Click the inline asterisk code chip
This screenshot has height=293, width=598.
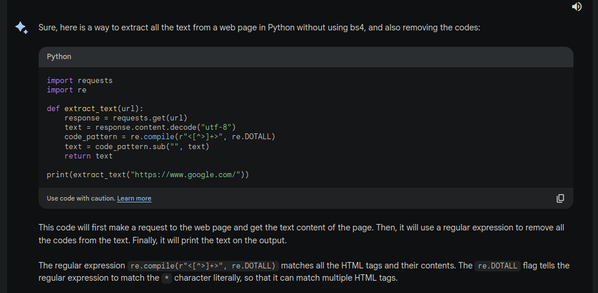click(x=167, y=278)
